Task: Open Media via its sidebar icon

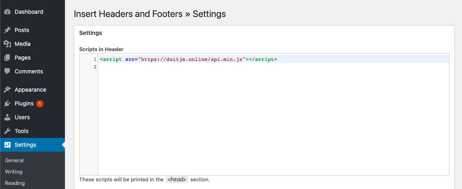Action: click(x=7, y=44)
